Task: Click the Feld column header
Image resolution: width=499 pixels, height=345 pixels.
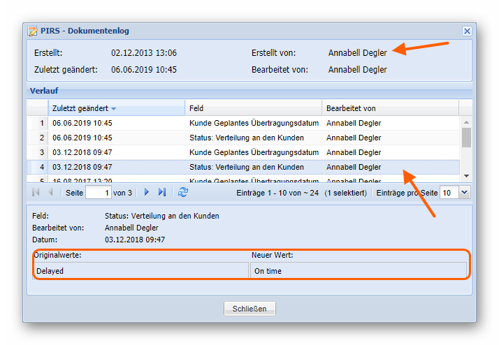Action: tap(196, 108)
